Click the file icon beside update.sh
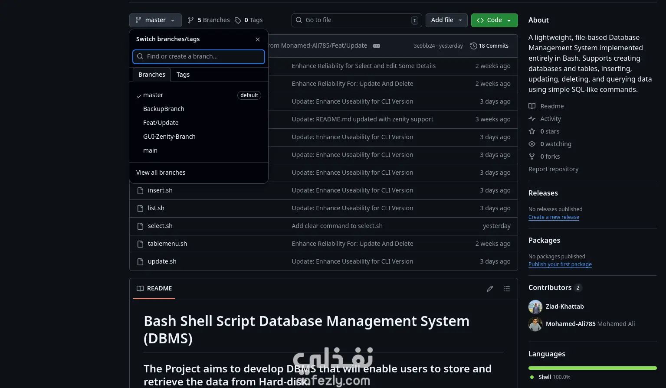Viewport: 666px width, 388px height. pos(140,262)
